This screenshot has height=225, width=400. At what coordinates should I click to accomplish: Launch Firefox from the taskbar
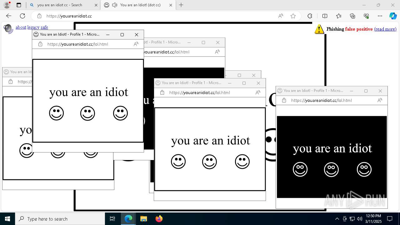[x=159, y=219]
